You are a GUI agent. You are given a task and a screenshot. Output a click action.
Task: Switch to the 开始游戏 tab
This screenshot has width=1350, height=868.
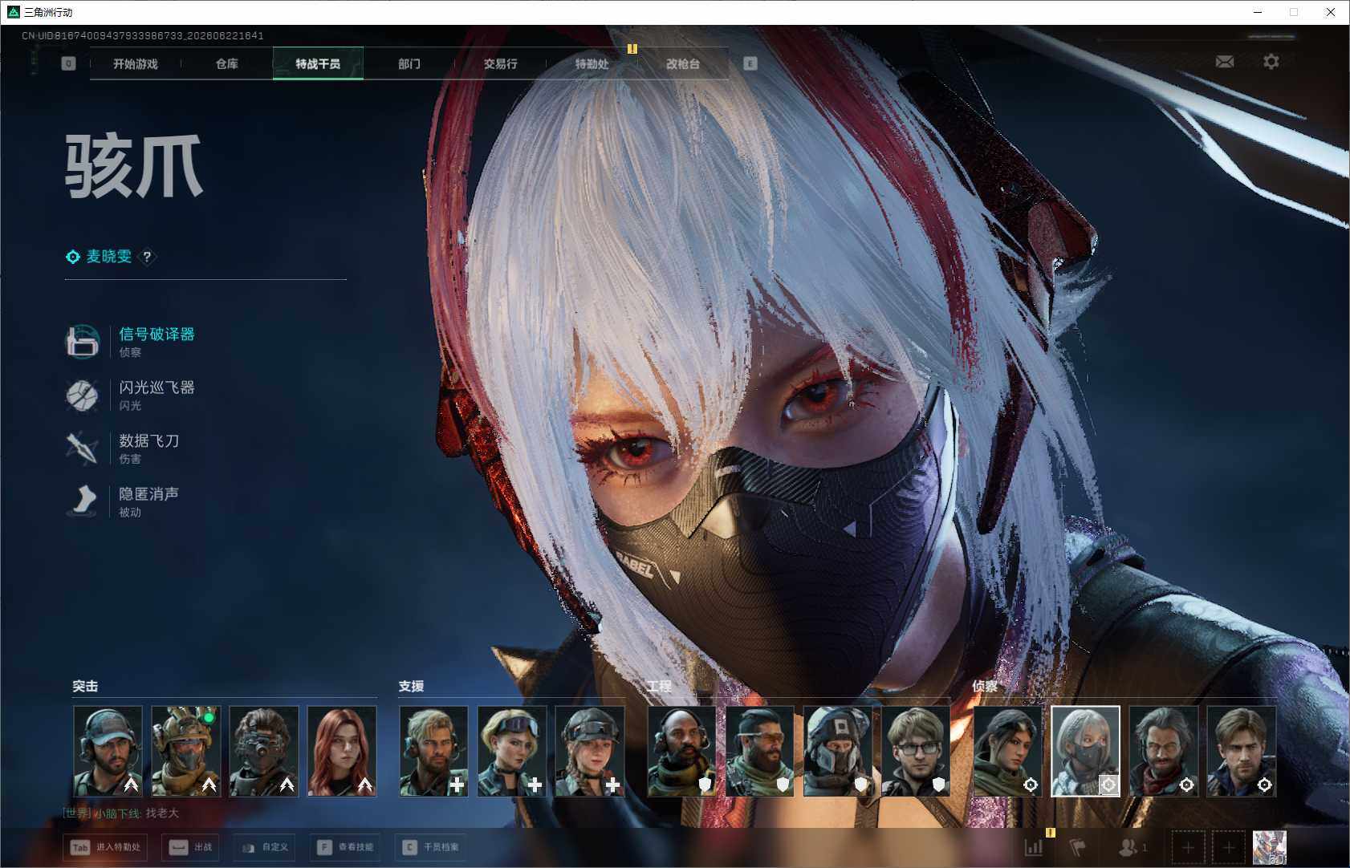(136, 63)
